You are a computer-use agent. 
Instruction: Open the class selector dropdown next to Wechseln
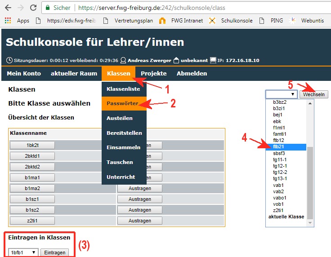[x=281, y=94]
